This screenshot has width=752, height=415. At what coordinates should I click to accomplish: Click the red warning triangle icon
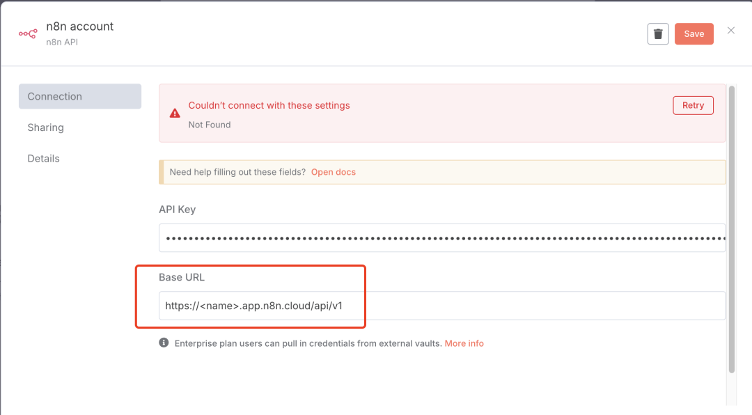[x=175, y=113]
